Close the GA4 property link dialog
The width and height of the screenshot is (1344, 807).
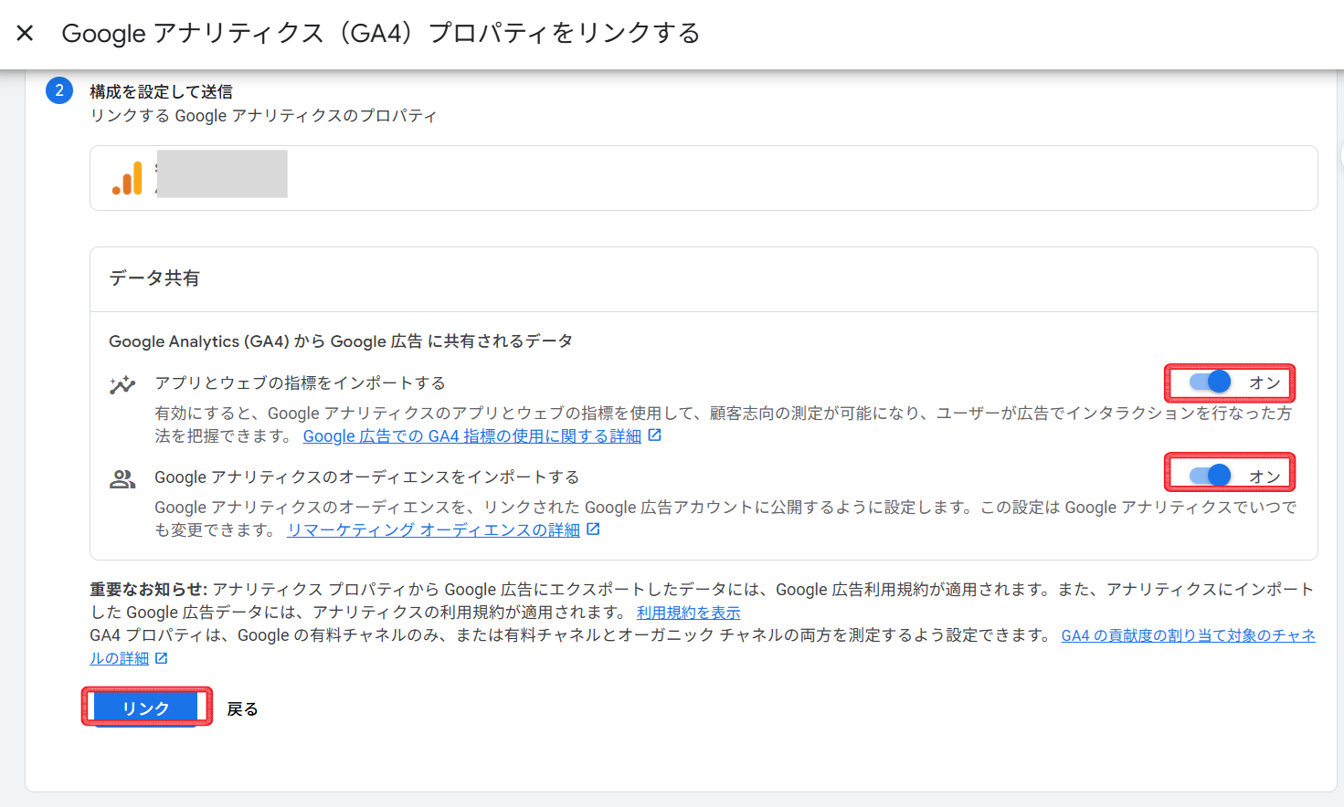click(26, 33)
